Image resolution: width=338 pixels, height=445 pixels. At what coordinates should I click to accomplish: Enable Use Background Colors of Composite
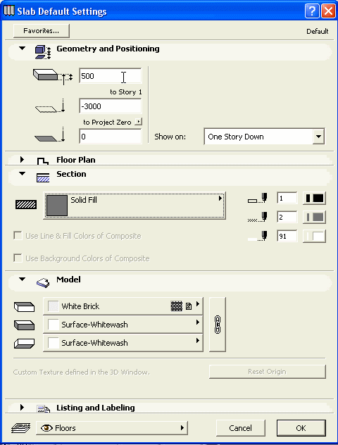click(x=18, y=258)
